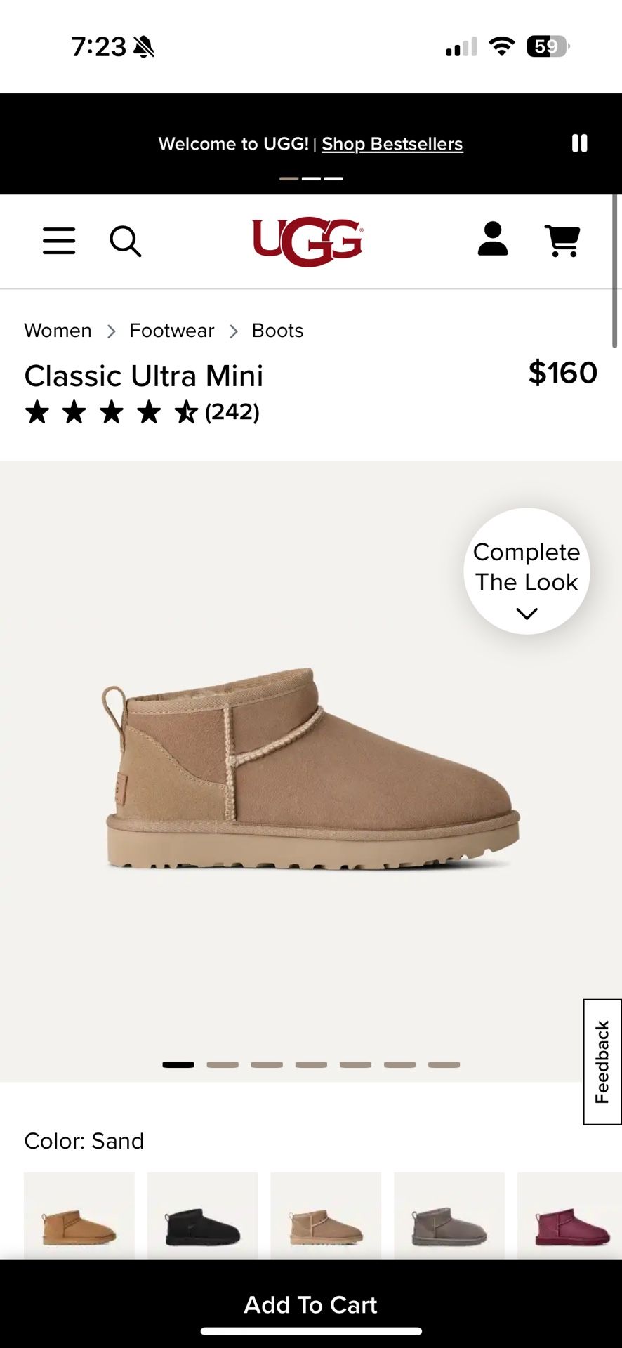Screen dimensions: 622x1348
Task: Click the search magnifier icon
Action: coord(126,241)
